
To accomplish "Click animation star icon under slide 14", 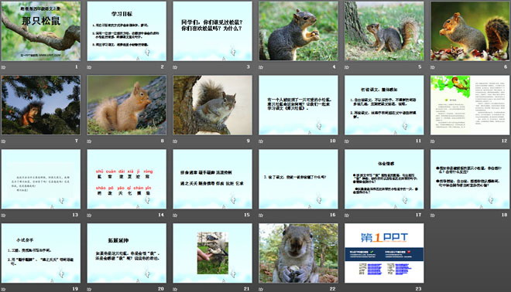I will click(x=89, y=216).
